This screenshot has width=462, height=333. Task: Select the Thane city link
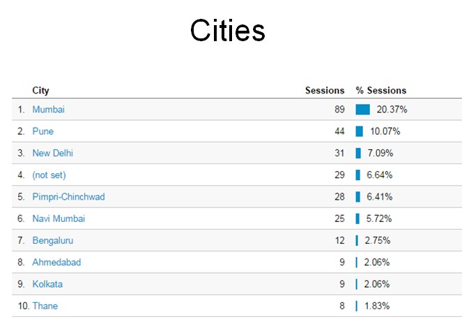[x=45, y=306]
